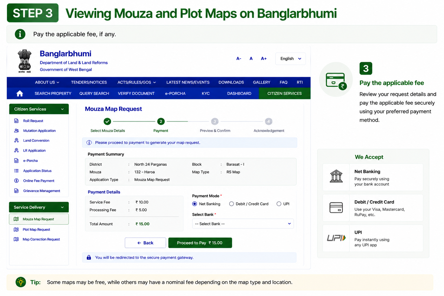Image resolution: width=444 pixels, height=296 pixels.
Task: Click the lock icon in redirect notice
Action: click(x=89, y=257)
